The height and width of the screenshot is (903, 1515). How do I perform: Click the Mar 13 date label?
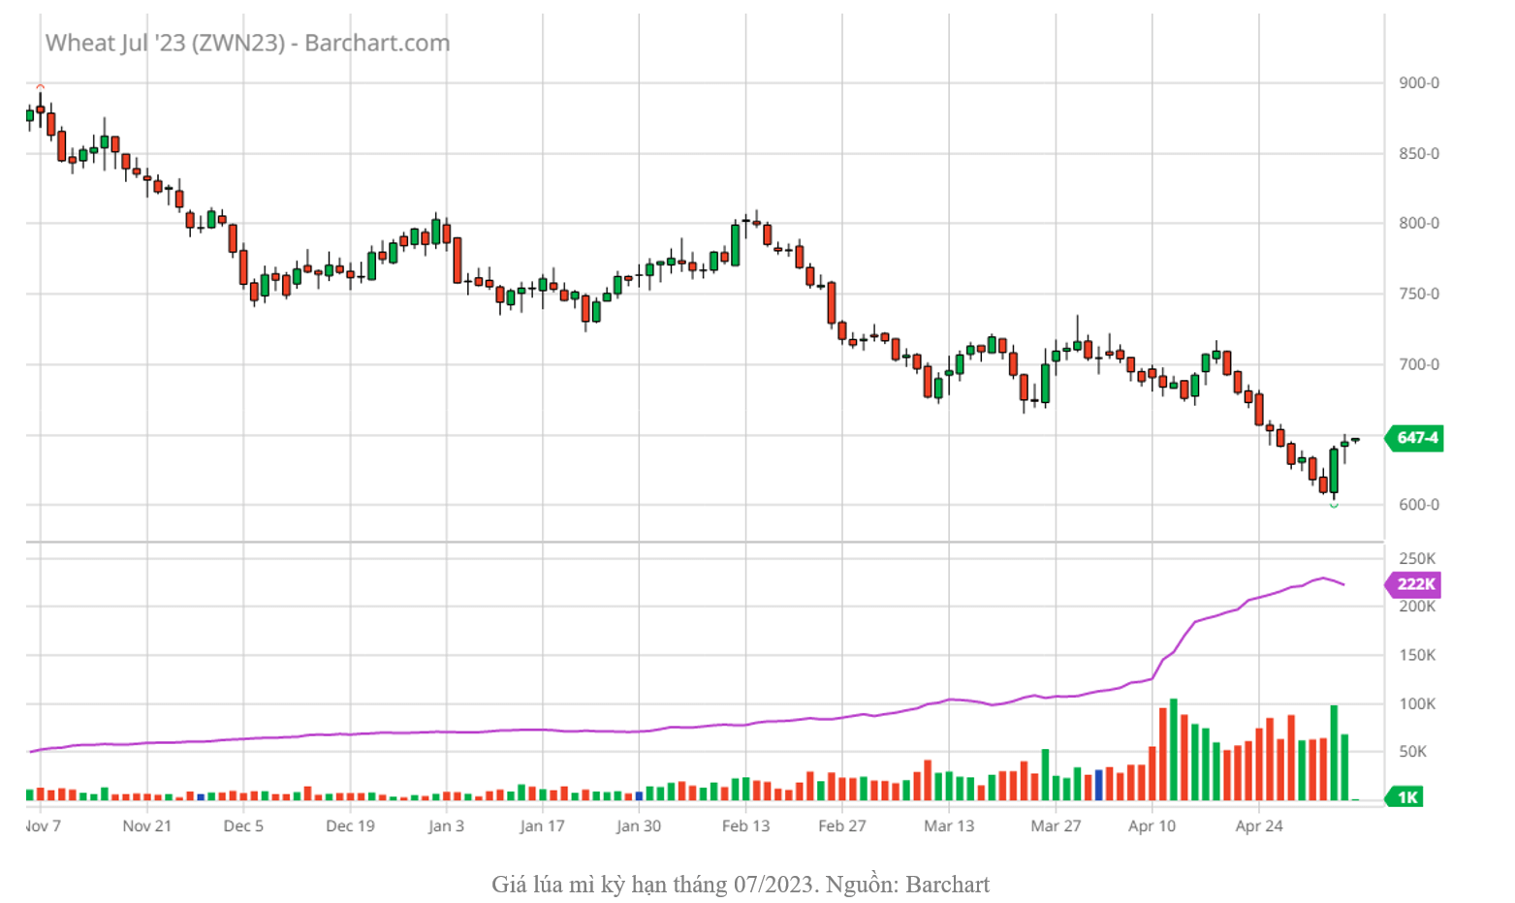949,826
